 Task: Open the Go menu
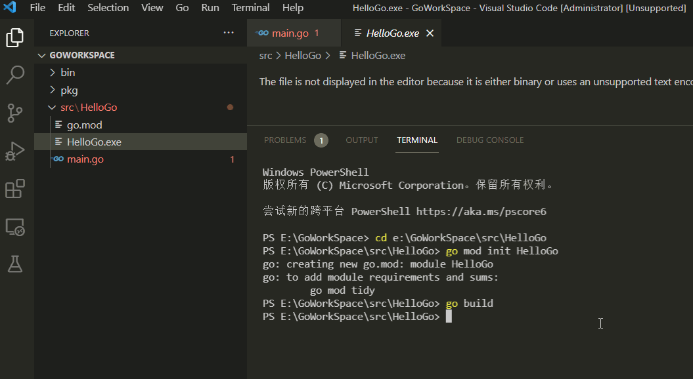tap(182, 7)
